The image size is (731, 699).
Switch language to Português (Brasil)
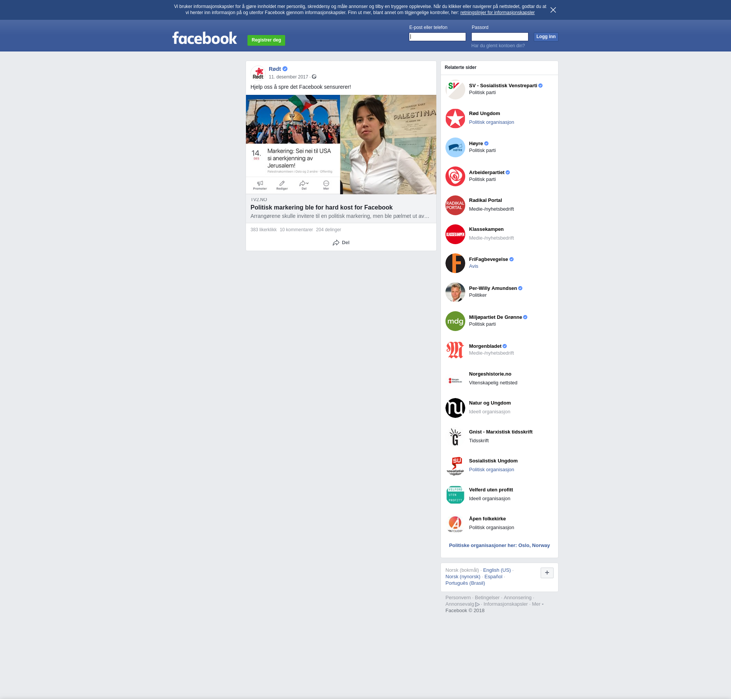coord(465,583)
